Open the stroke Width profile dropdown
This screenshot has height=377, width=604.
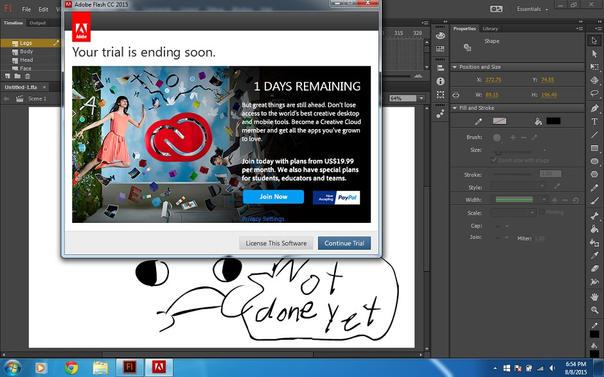[544, 200]
